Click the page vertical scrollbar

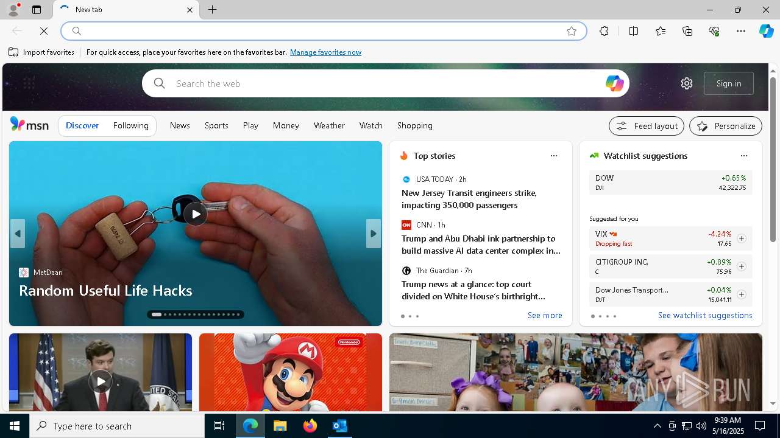coord(773,159)
